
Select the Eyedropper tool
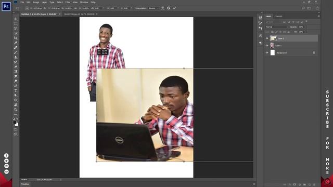click(16, 43)
